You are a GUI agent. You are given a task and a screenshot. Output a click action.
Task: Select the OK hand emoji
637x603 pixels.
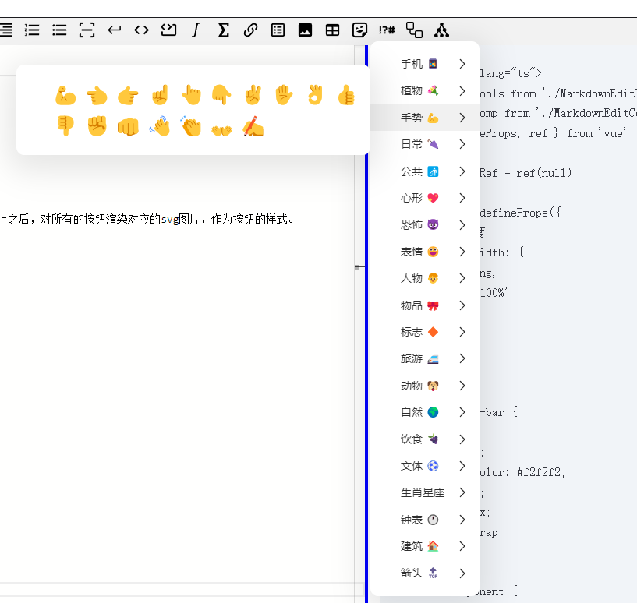315,96
